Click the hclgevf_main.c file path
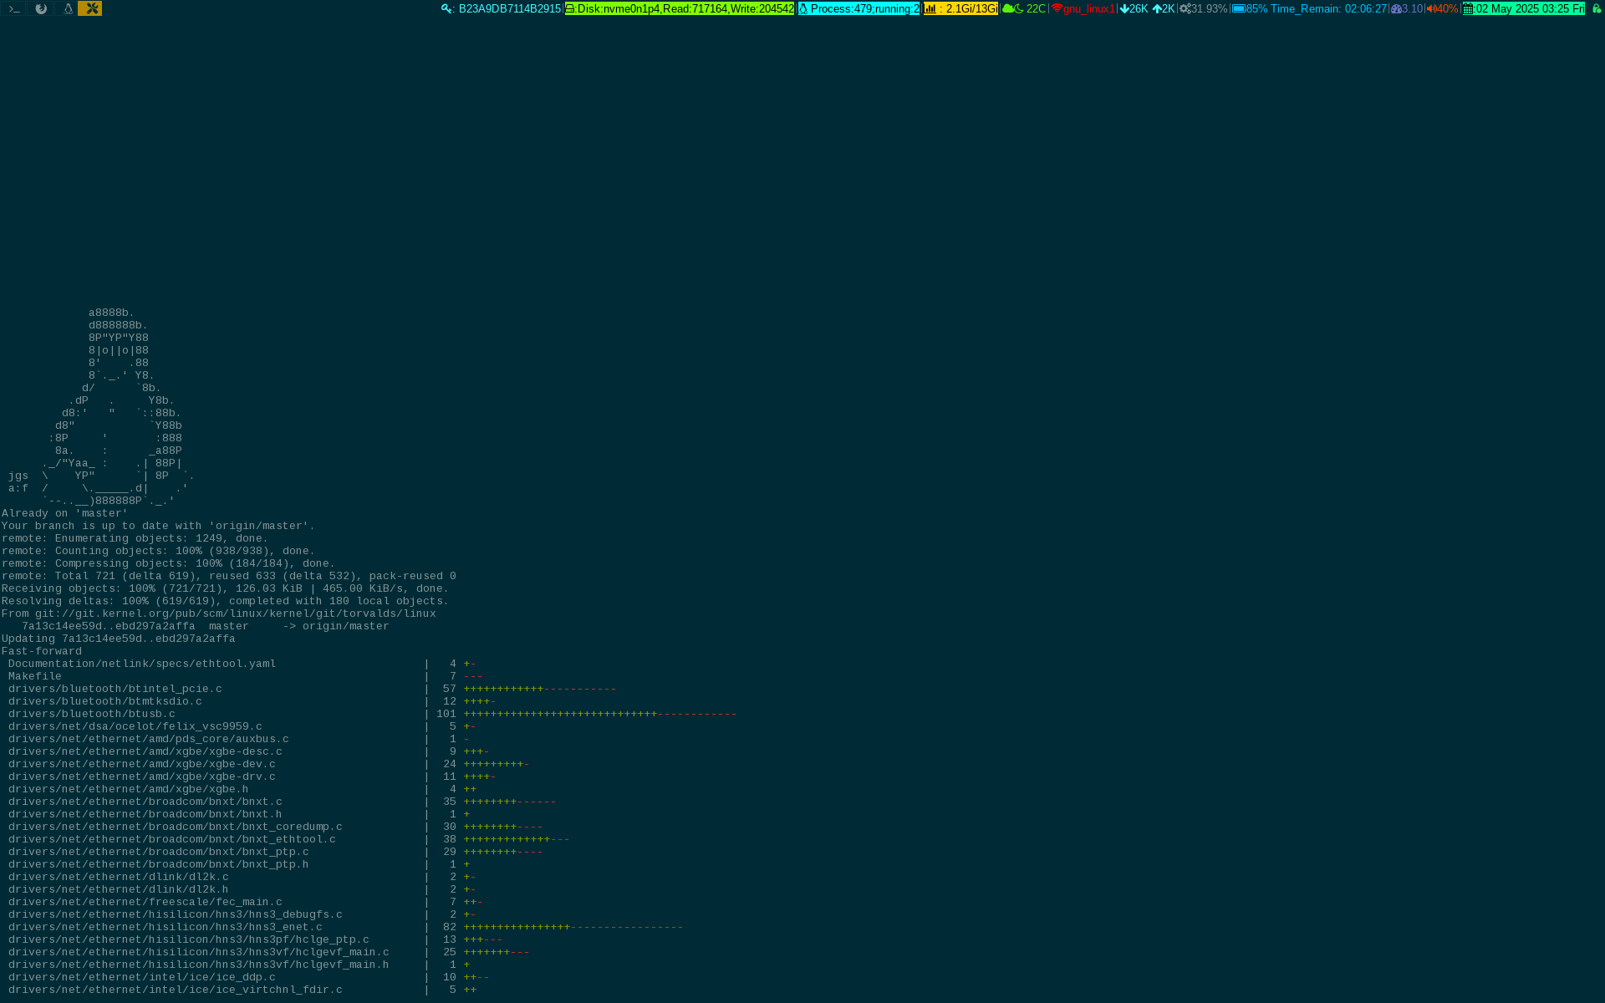This screenshot has width=1605, height=1003. (199, 952)
